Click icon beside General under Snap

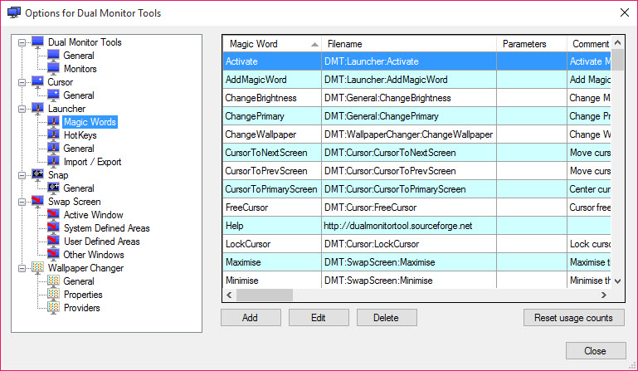click(x=53, y=188)
